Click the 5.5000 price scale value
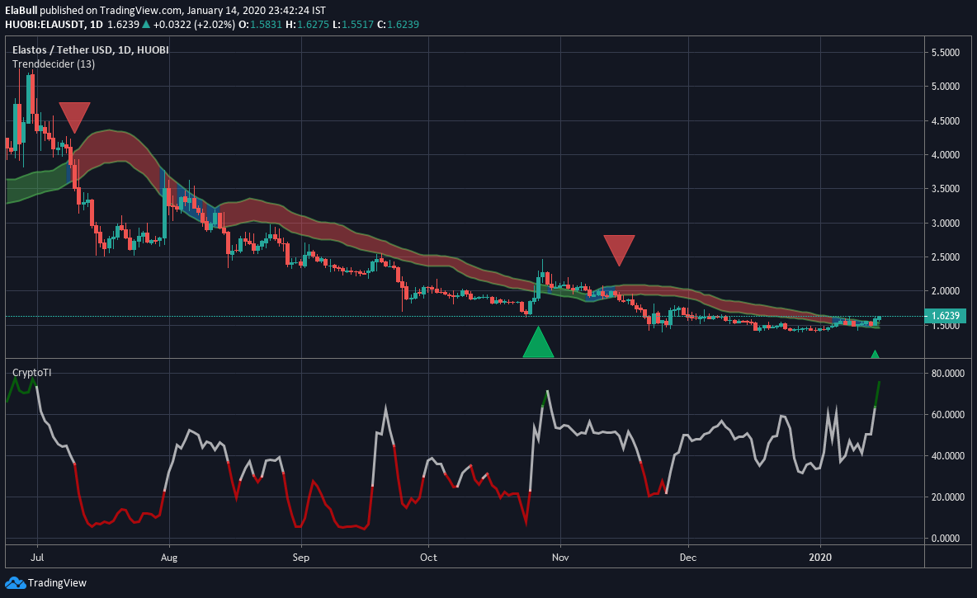 point(945,52)
